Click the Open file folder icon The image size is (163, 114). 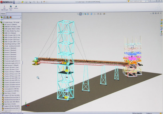point(23,2)
